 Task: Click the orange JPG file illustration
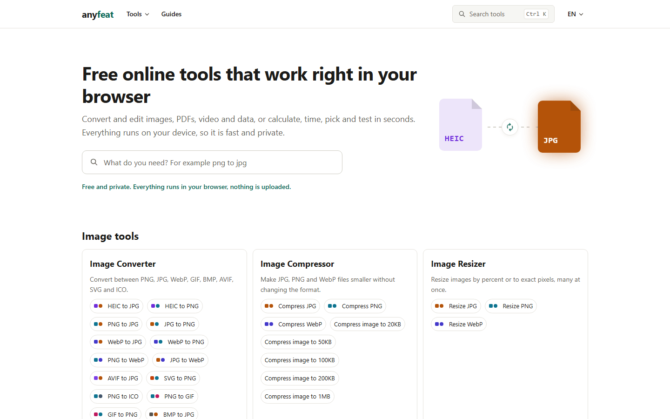point(559,127)
